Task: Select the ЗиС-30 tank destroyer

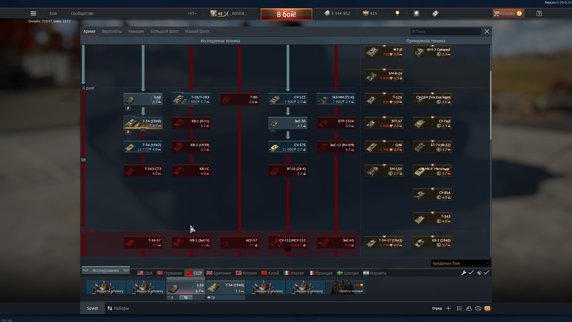Action: [x=288, y=123]
